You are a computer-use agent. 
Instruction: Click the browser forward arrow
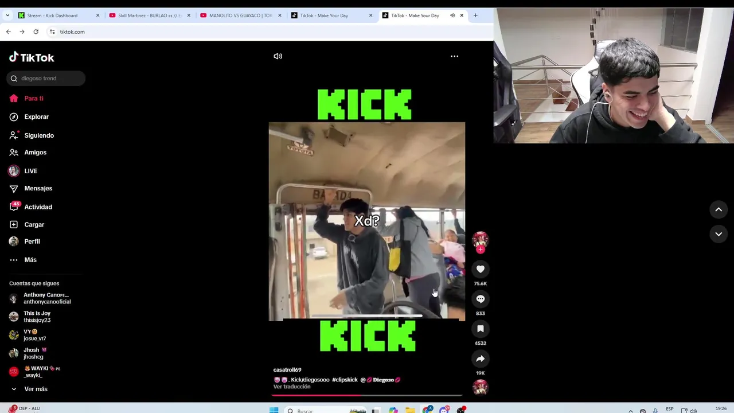[22, 32]
